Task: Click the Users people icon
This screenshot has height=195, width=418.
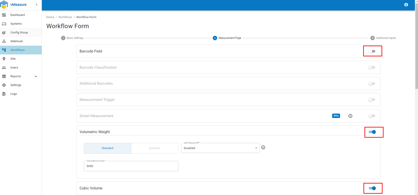Action: coord(4,68)
